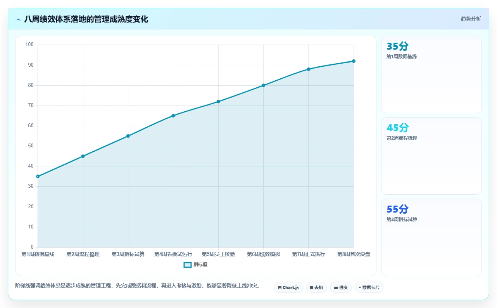Screen dimensions: 497x308
Task: Click card label 第2周流程梳理
Action: click(x=402, y=138)
